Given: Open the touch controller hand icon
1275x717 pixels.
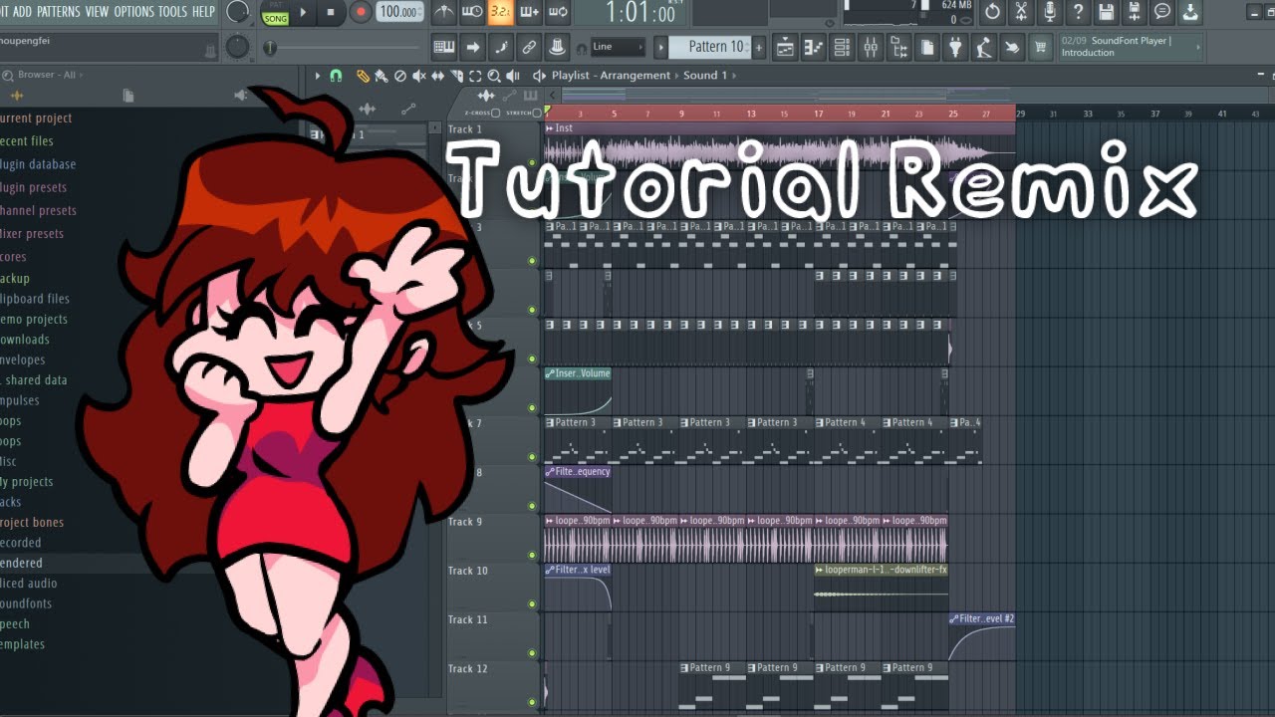Looking at the screenshot, I should coord(1012,47).
